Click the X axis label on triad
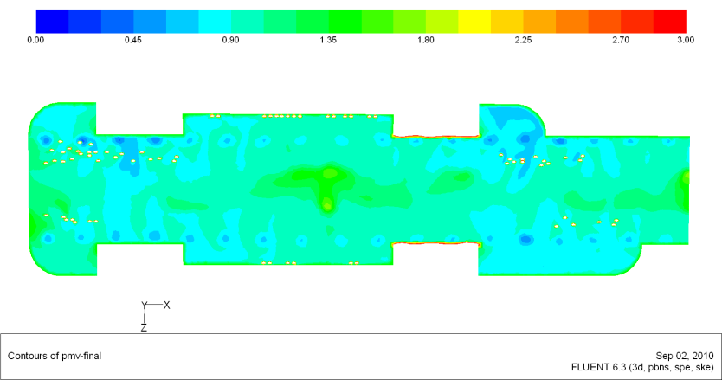The width and height of the screenshot is (722, 380). pyautogui.click(x=167, y=305)
